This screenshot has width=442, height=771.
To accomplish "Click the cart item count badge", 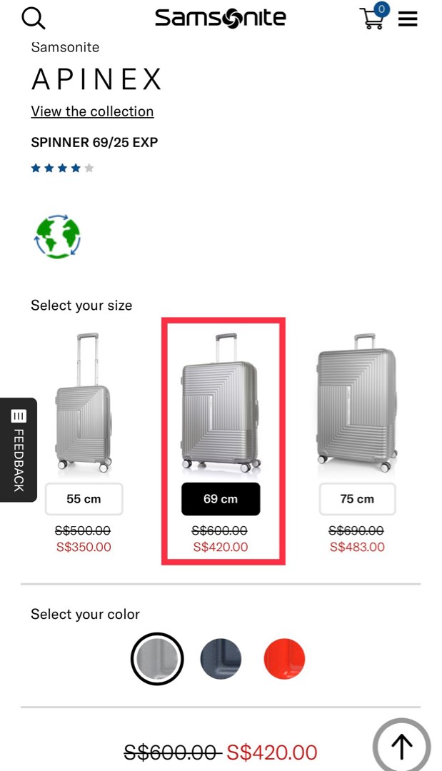I will 381,9.
